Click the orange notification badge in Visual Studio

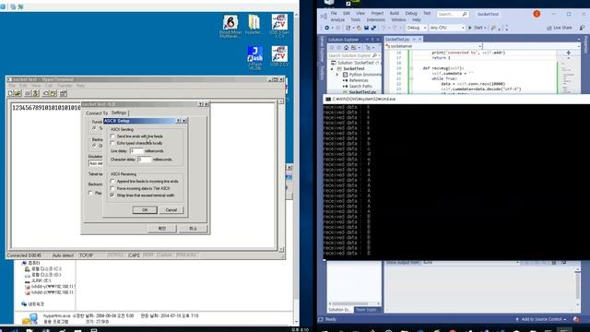pyautogui.click(x=537, y=14)
